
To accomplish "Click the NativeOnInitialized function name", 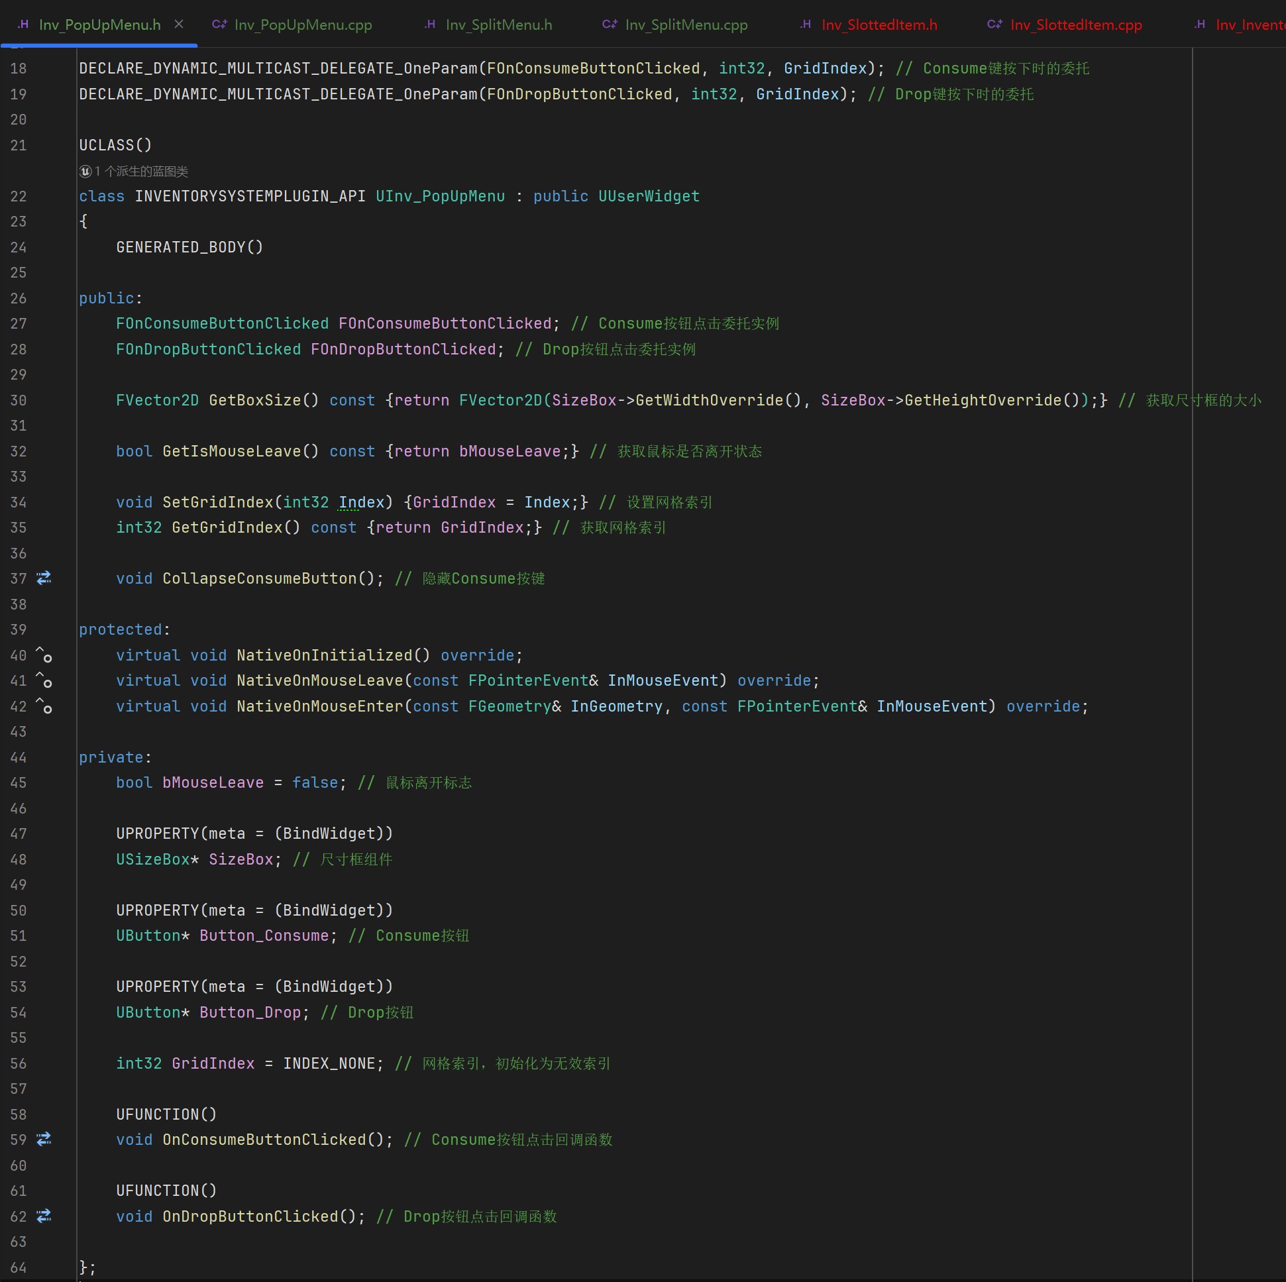I will point(324,655).
